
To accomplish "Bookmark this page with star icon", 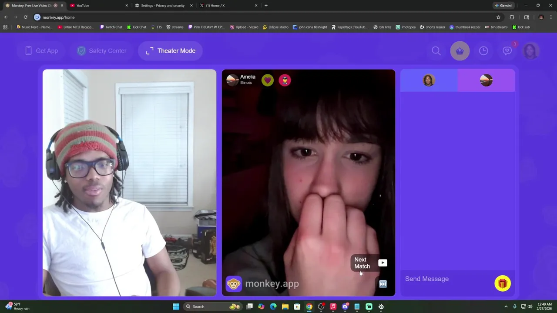I will pyautogui.click(x=498, y=17).
